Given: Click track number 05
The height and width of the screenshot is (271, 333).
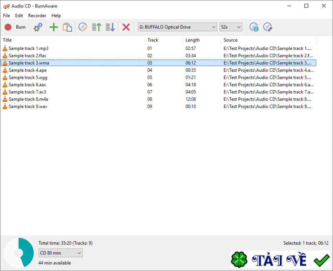Looking at the screenshot, I should (150, 78).
